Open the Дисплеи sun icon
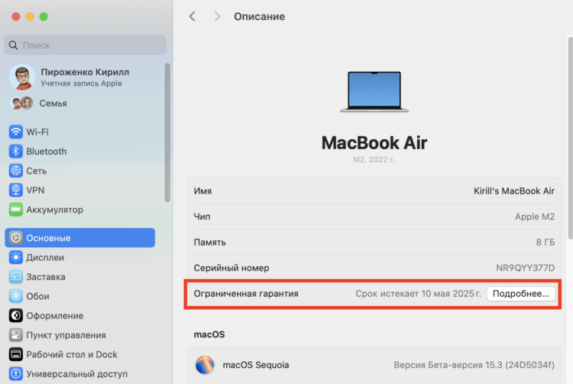The image size is (573, 384). pyautogui.click(x=16, y=257)
